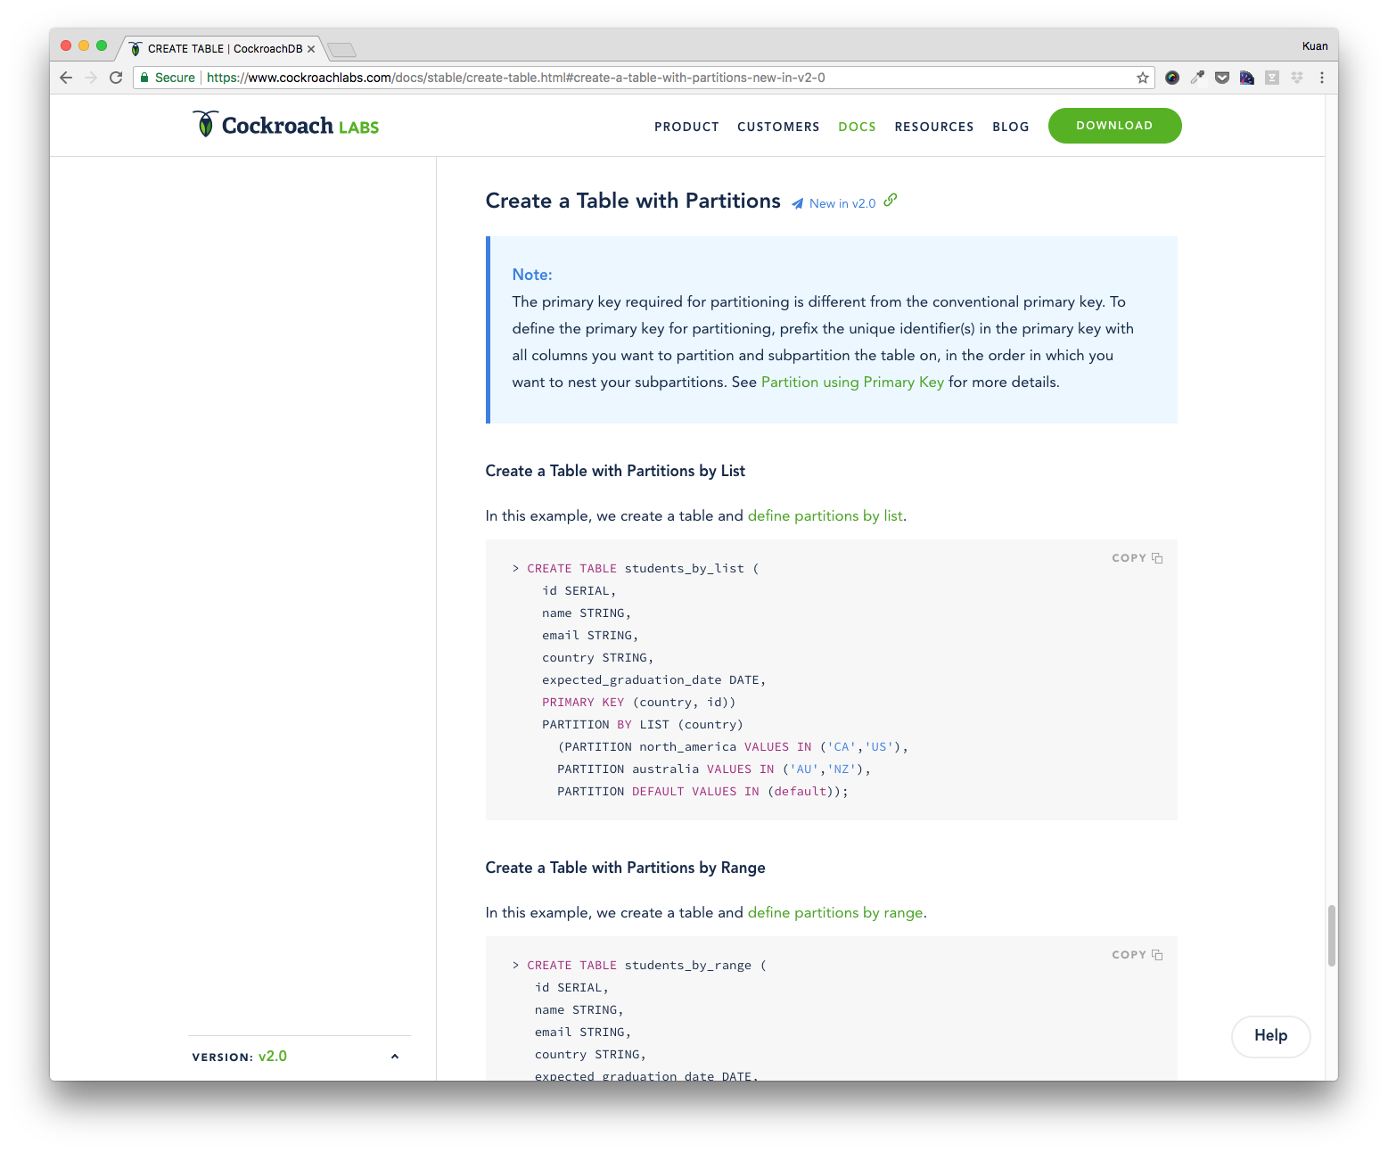This screenshot has width=1388, height=1152.
Task: Click the blue-red extension icon
Action: (1247, 78)
